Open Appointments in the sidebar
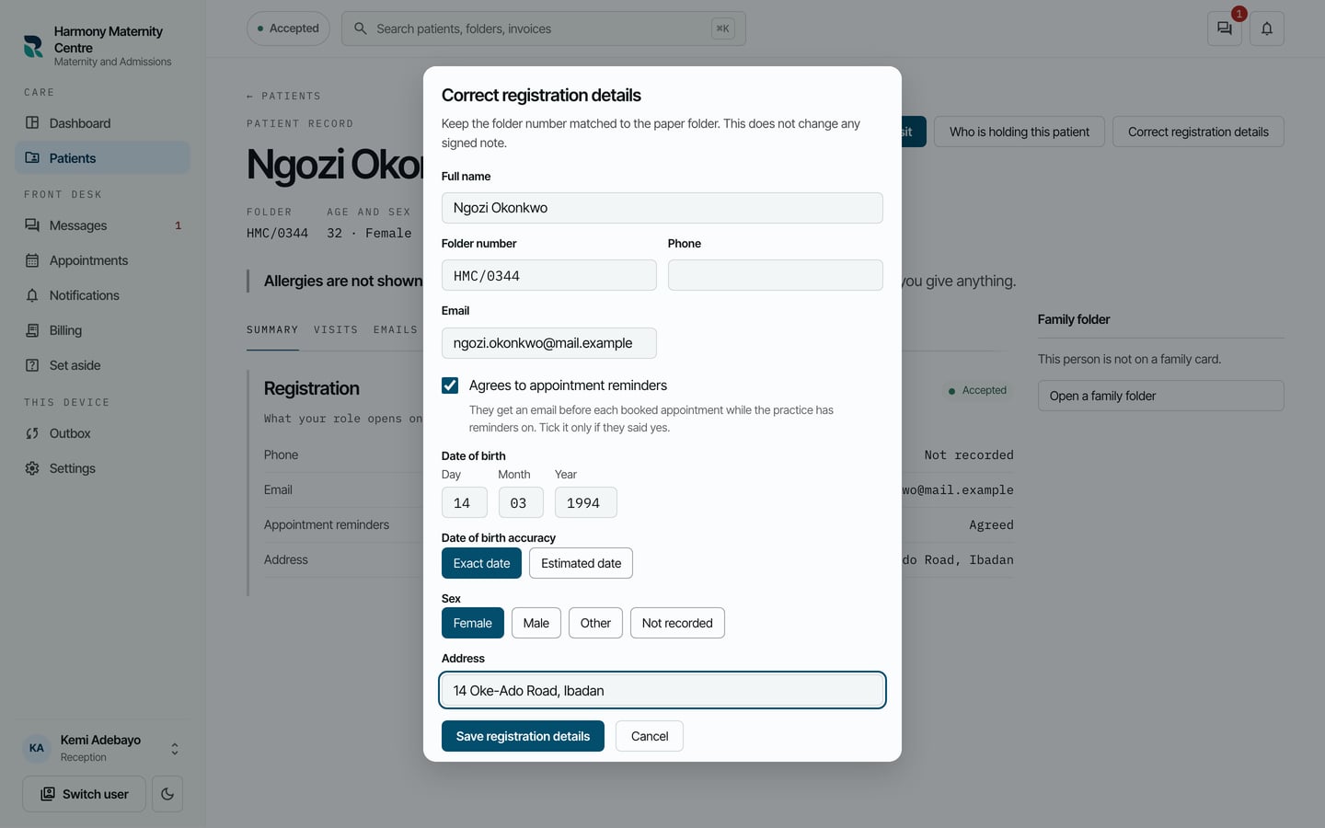1325x828 pixels. pyautogui.click(x=102, y=260)
